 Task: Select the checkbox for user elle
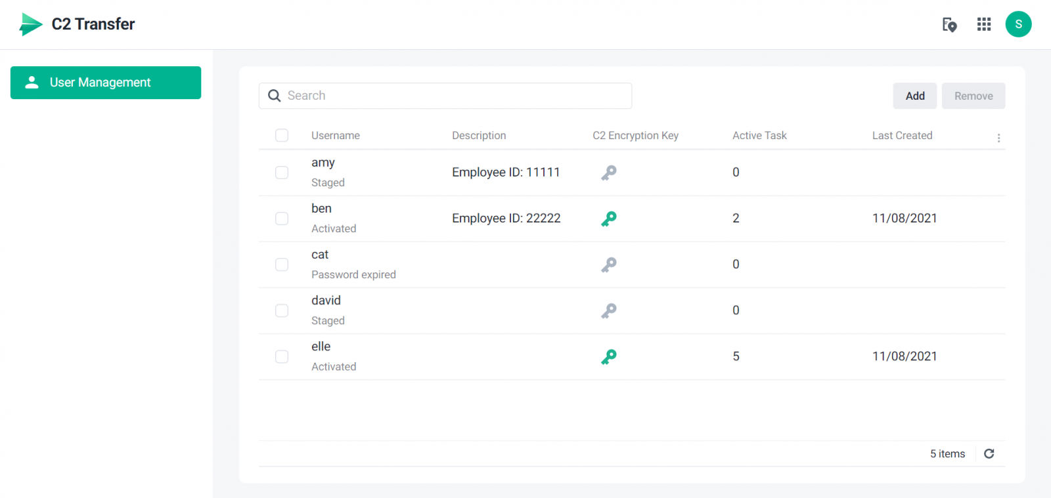pos(282,356)
